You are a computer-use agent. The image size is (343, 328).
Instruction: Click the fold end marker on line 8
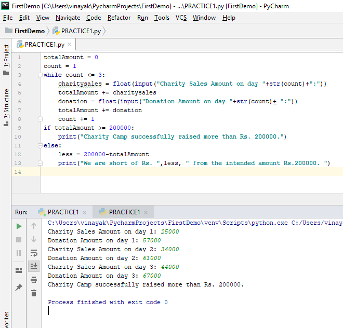point(40,119)
